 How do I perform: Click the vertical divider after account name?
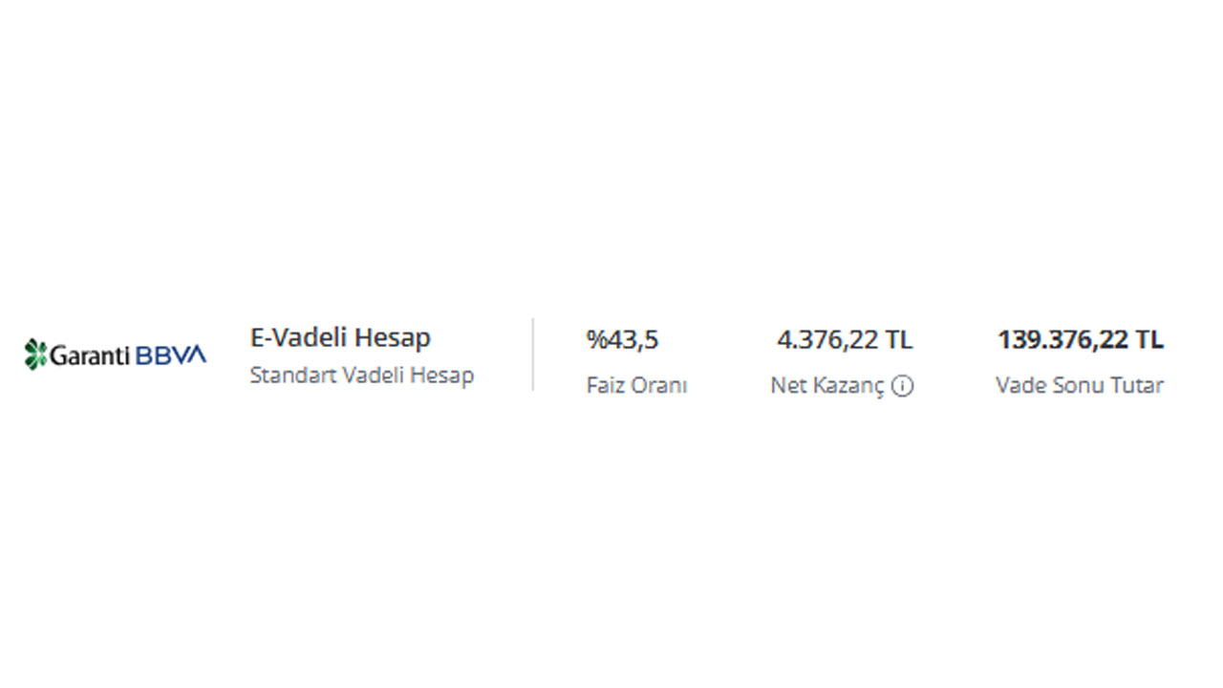pos(533,355)
